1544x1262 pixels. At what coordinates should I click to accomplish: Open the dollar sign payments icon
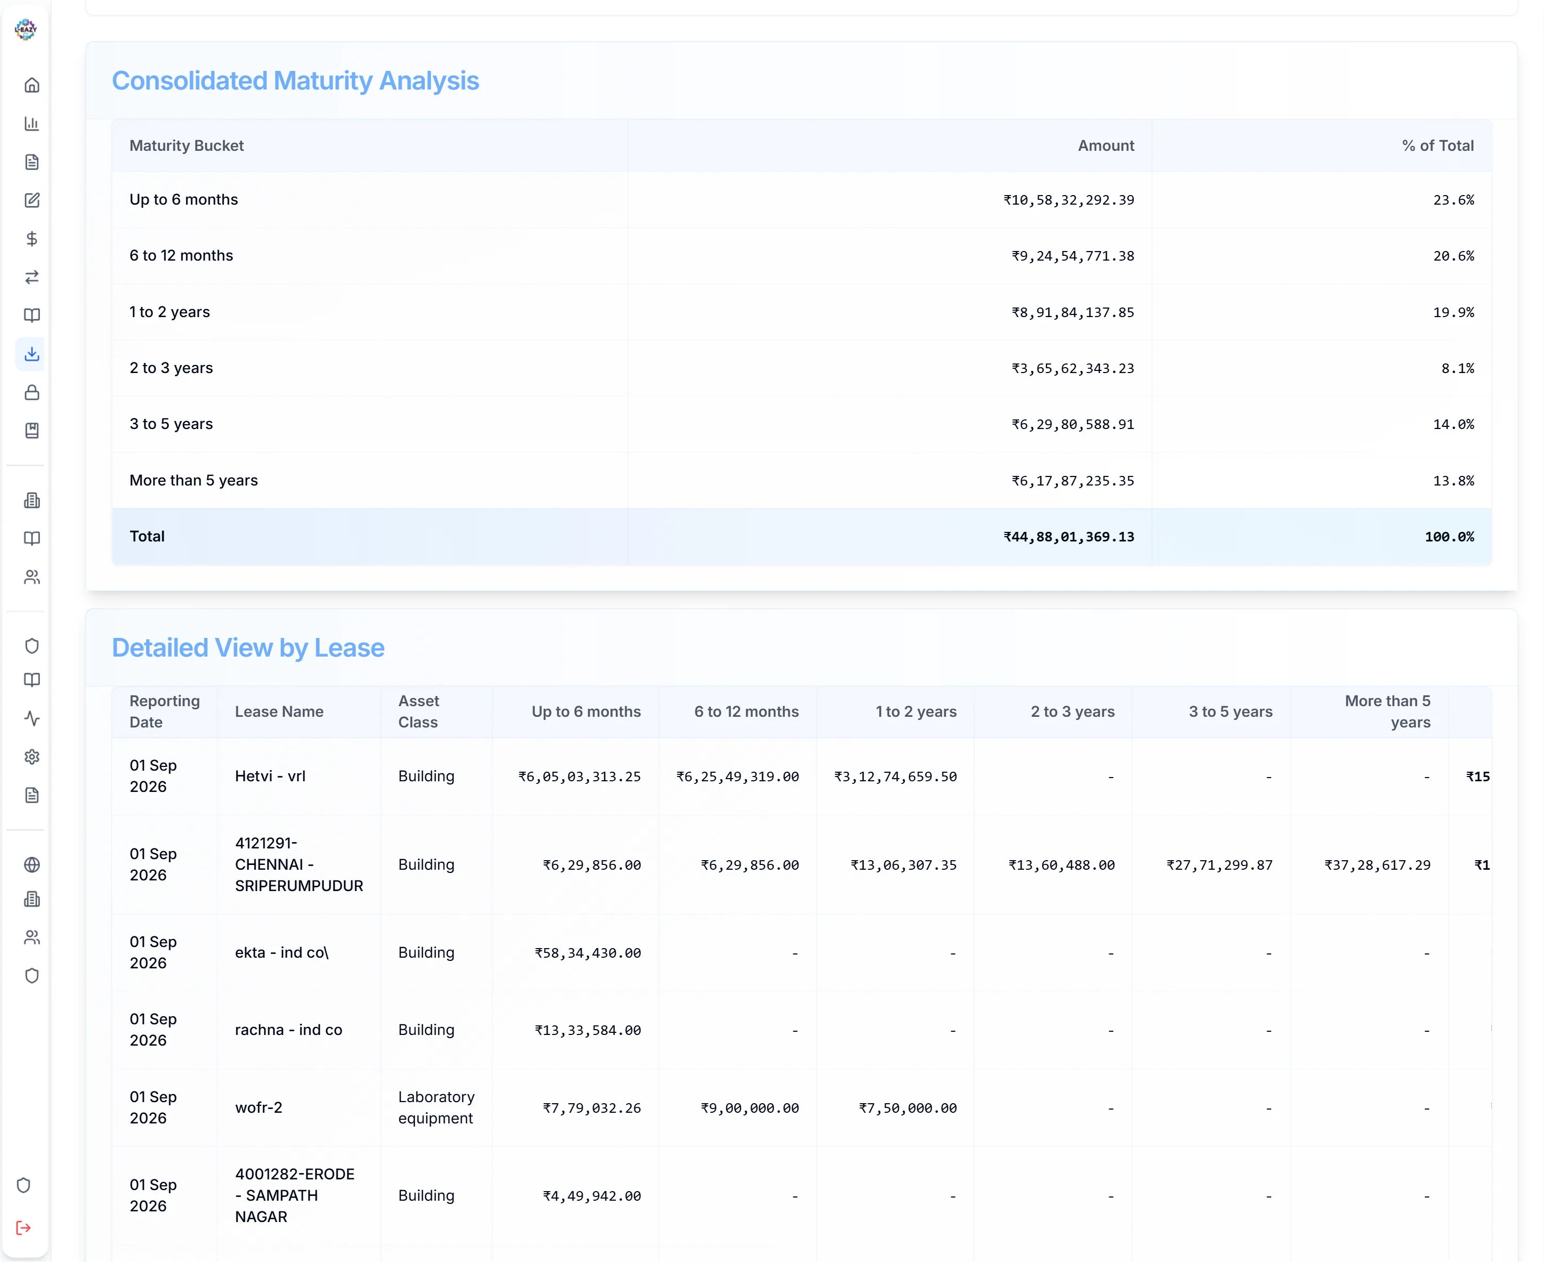tap(31, 239)
